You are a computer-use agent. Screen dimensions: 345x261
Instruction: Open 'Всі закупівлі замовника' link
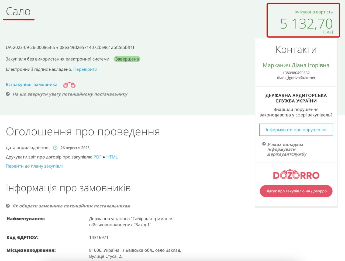tap(32, 84)
